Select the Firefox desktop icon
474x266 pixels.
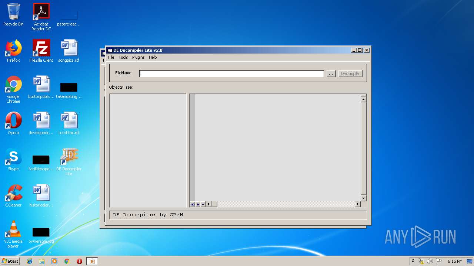(x=13, y=51)
